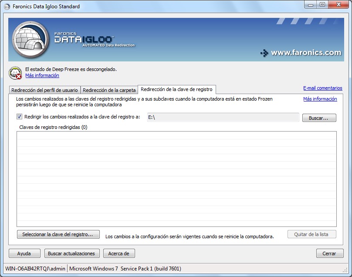Click the E:\ redirect path field
The image size is (352, 277).
[223, 118]
